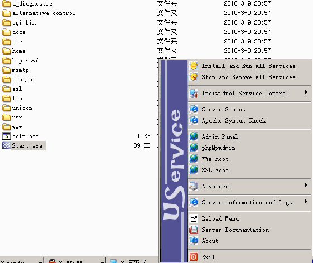Select the ssl folder icon
This screenshot has height=263, width=313.
[x=6, y=89]
